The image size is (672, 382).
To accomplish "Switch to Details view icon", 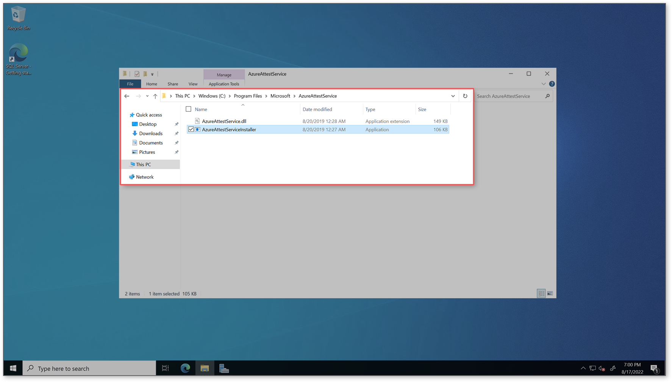I will 541,293.
